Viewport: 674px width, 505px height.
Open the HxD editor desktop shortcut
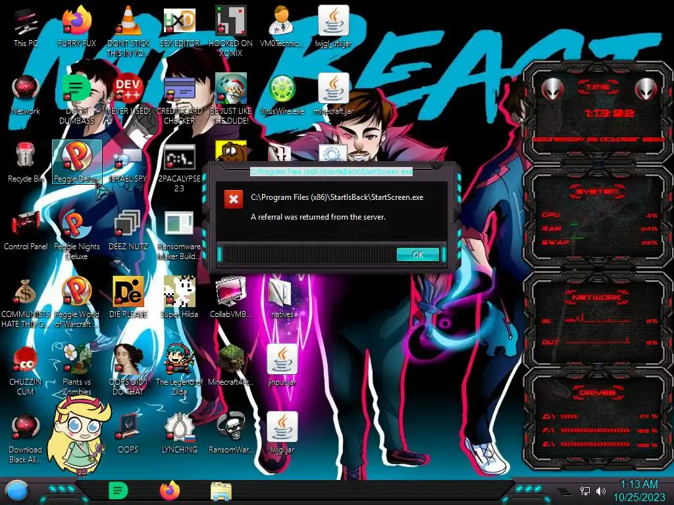click(179, 26)
